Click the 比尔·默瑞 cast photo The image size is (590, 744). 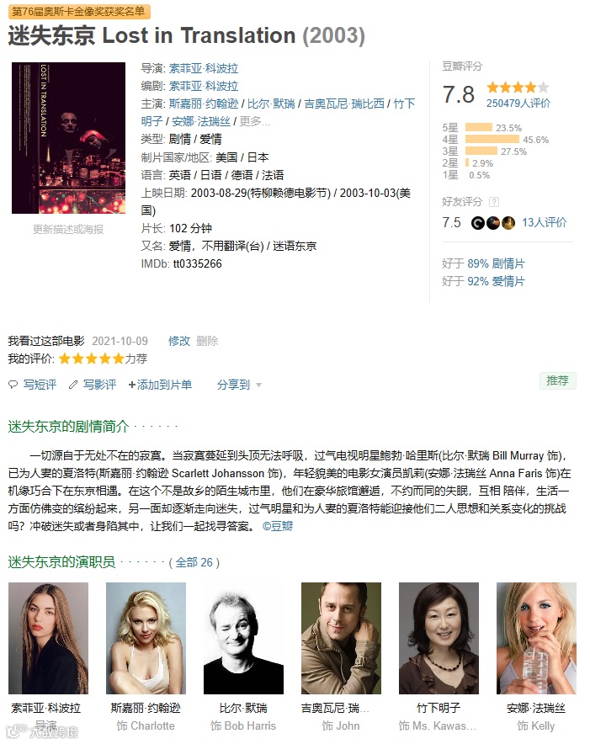[x=243, y=638]
